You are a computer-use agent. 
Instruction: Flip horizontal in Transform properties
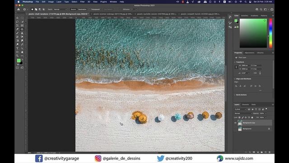[x=255, y=73]
